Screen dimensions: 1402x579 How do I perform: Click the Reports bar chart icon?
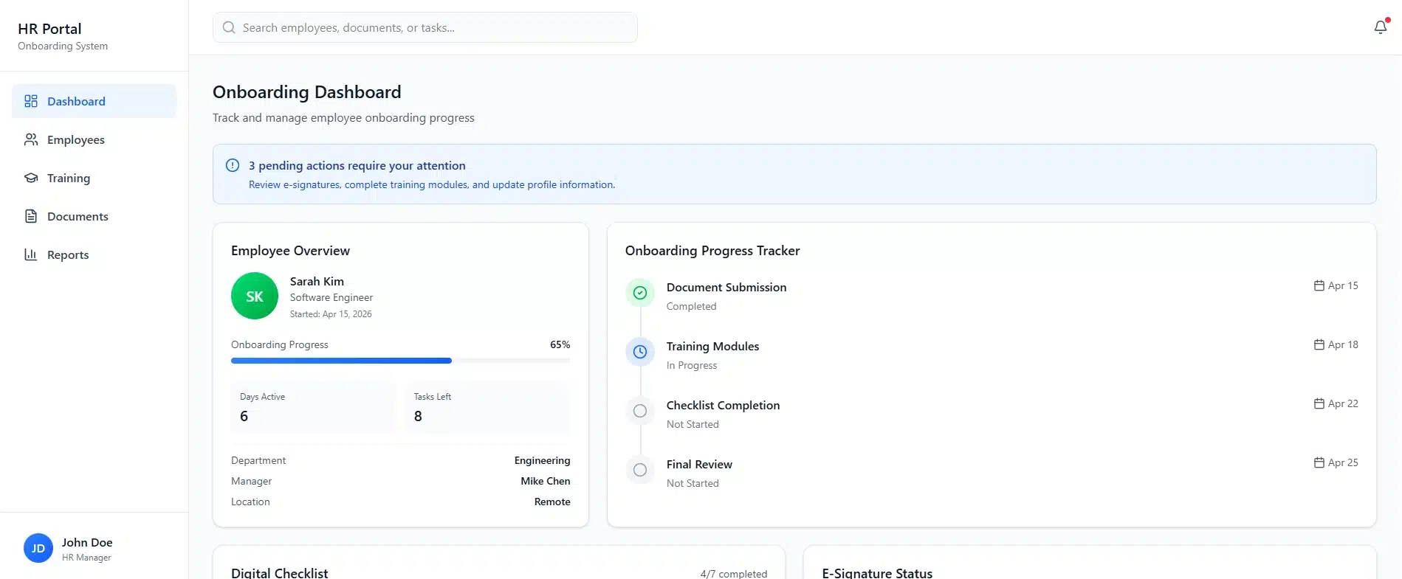pyautogui.click(x=31, y=254)
